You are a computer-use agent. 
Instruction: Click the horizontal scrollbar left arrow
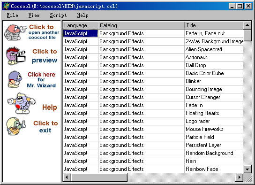coord(67,177)
